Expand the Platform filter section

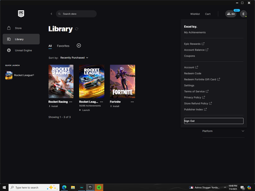[223, 131]
